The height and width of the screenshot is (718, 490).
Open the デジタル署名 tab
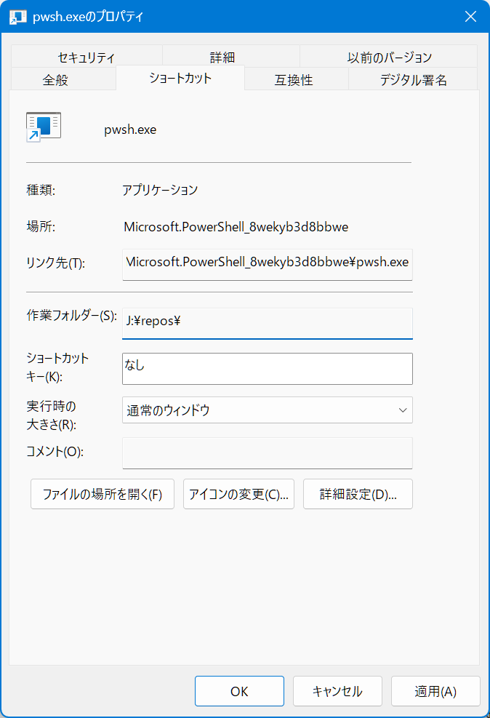[413, 80]
